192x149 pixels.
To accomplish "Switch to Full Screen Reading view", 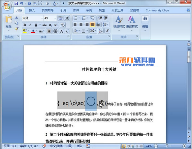I will pos(128,146).
